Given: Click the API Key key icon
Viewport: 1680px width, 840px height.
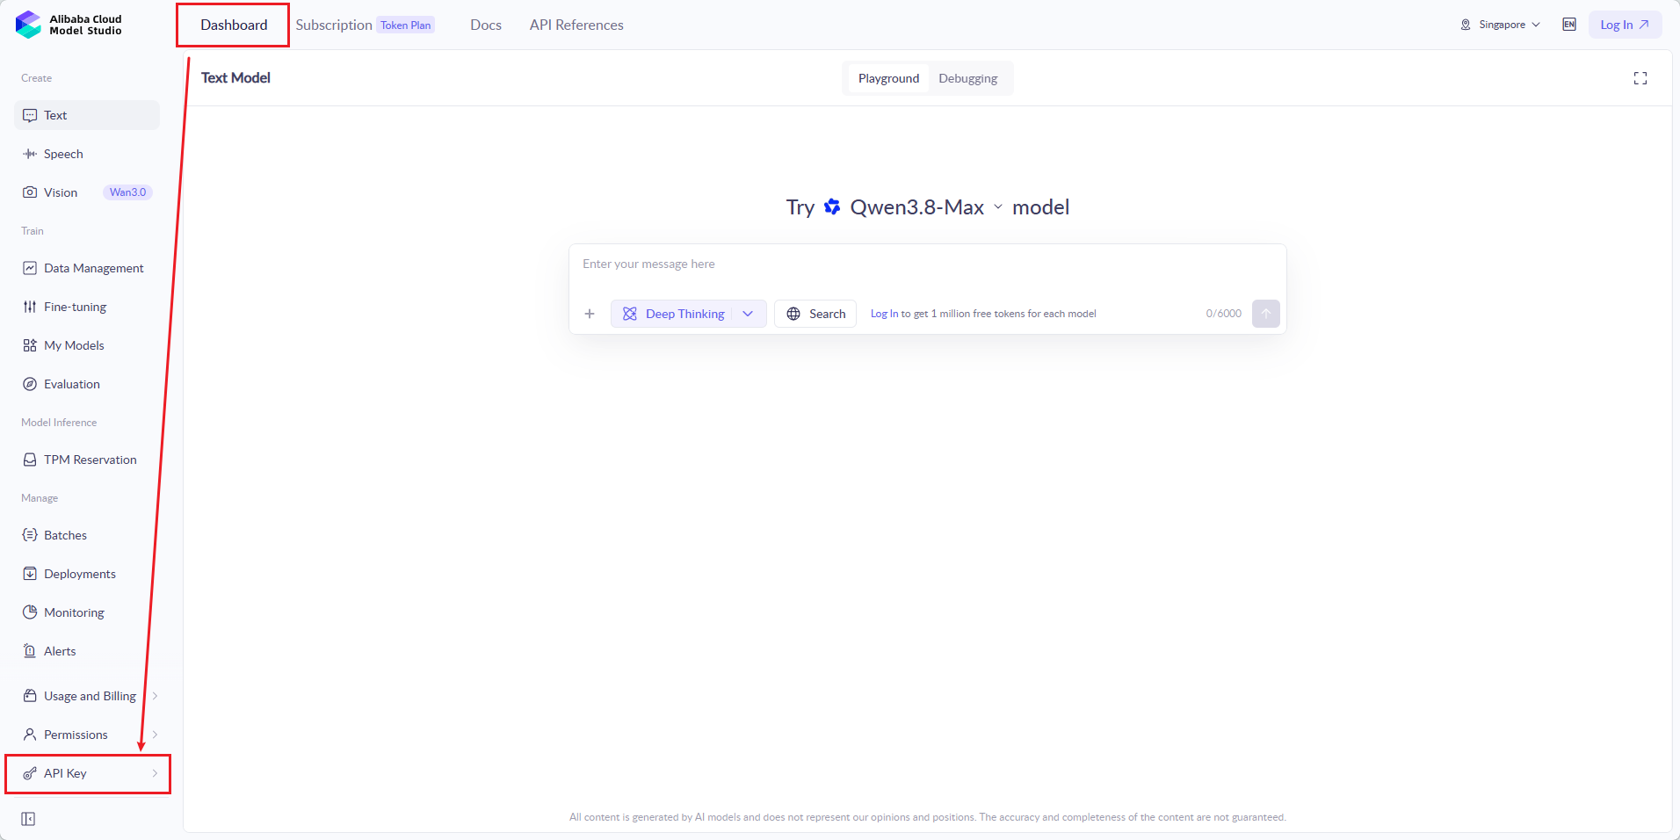Looking at the screenshot, I should (30, 773).
